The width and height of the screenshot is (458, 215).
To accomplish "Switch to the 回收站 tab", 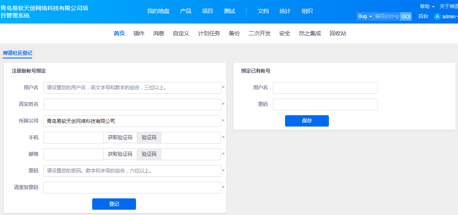I will [x=338, y=33].
